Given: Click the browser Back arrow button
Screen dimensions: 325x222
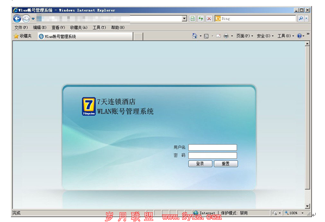Looking at the screenshot, I should (17, 18).
